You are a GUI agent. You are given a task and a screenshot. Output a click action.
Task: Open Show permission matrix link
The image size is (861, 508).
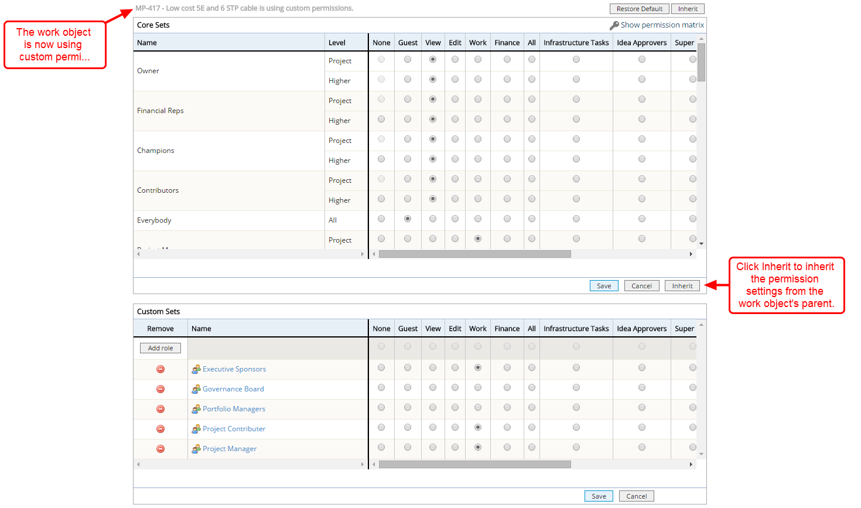pos(662,25)
